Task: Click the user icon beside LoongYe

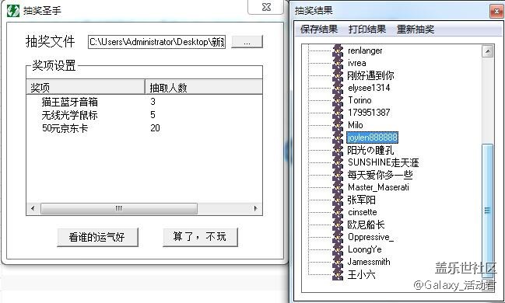Action: tap(338, 249)
